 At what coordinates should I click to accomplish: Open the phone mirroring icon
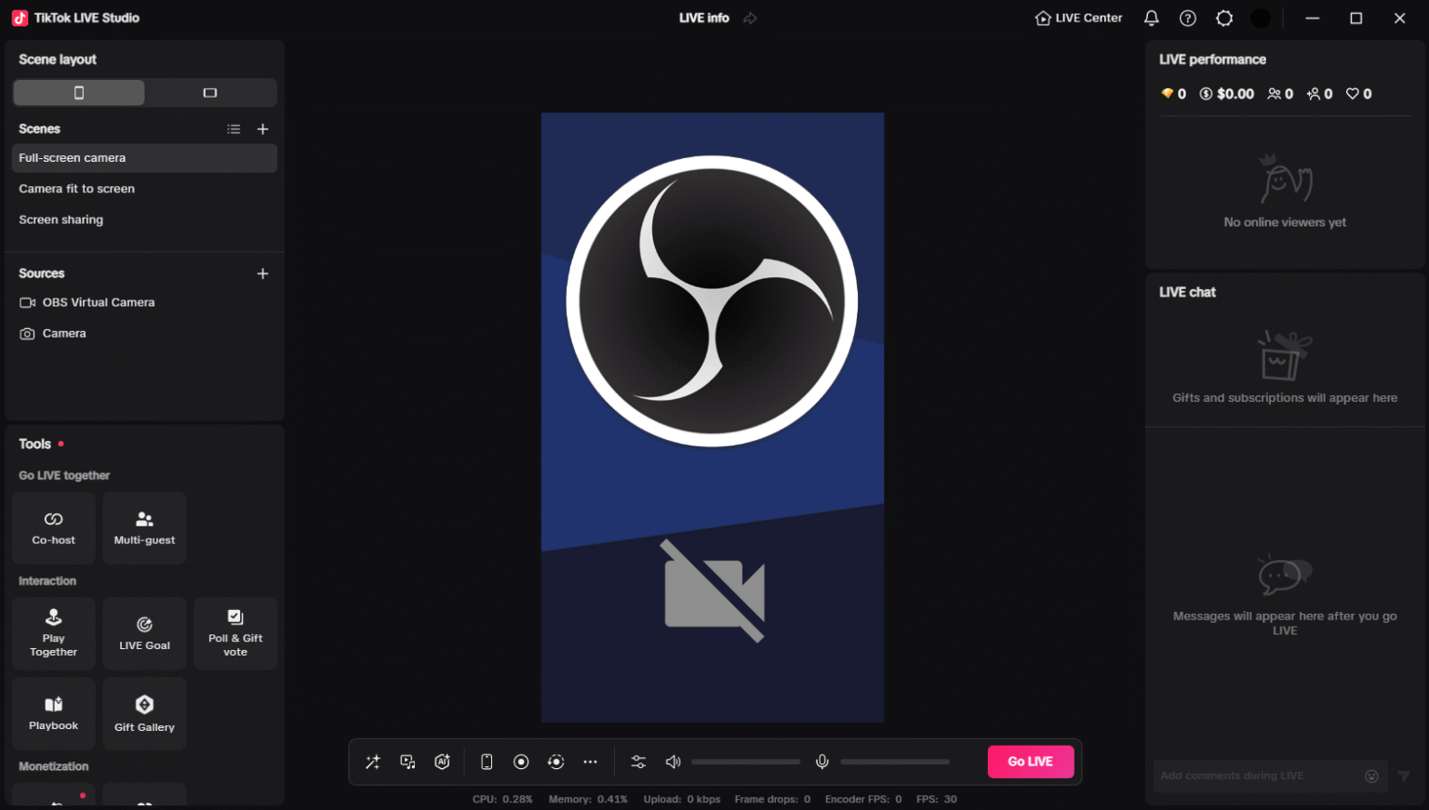(486, 761)
